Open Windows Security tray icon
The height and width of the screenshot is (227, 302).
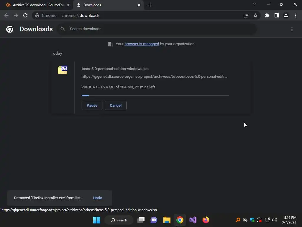(252, 220)
